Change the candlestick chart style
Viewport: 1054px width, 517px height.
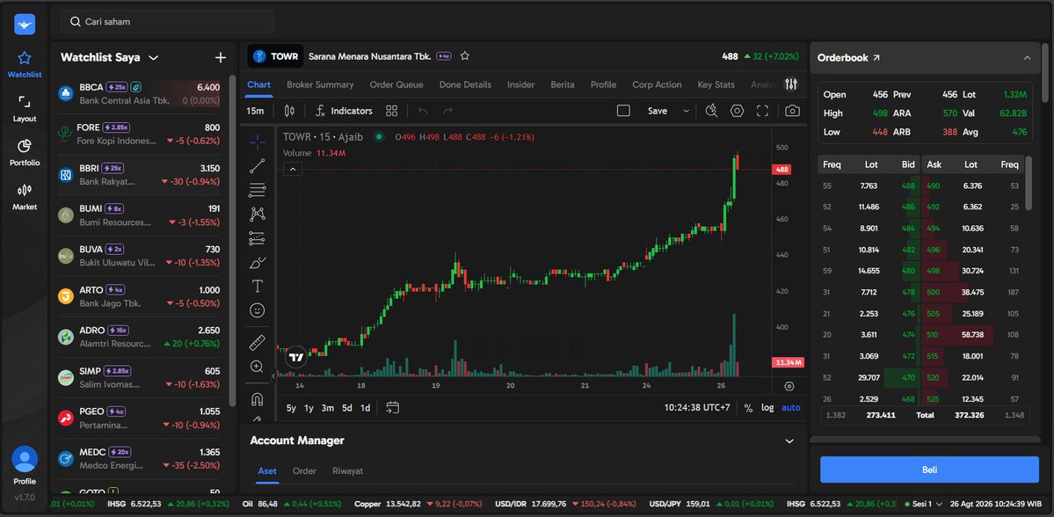pos(290,111)
